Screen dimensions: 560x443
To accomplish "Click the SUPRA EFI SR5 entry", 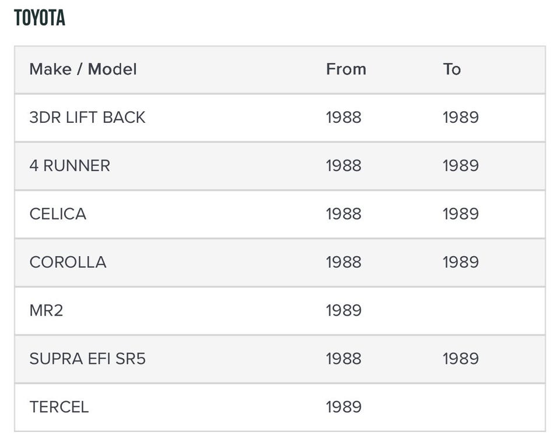I will click(87, 359).
